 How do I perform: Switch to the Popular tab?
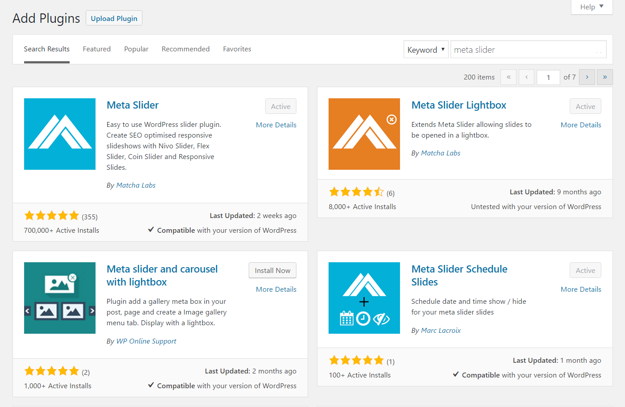[x=136, y=49]
